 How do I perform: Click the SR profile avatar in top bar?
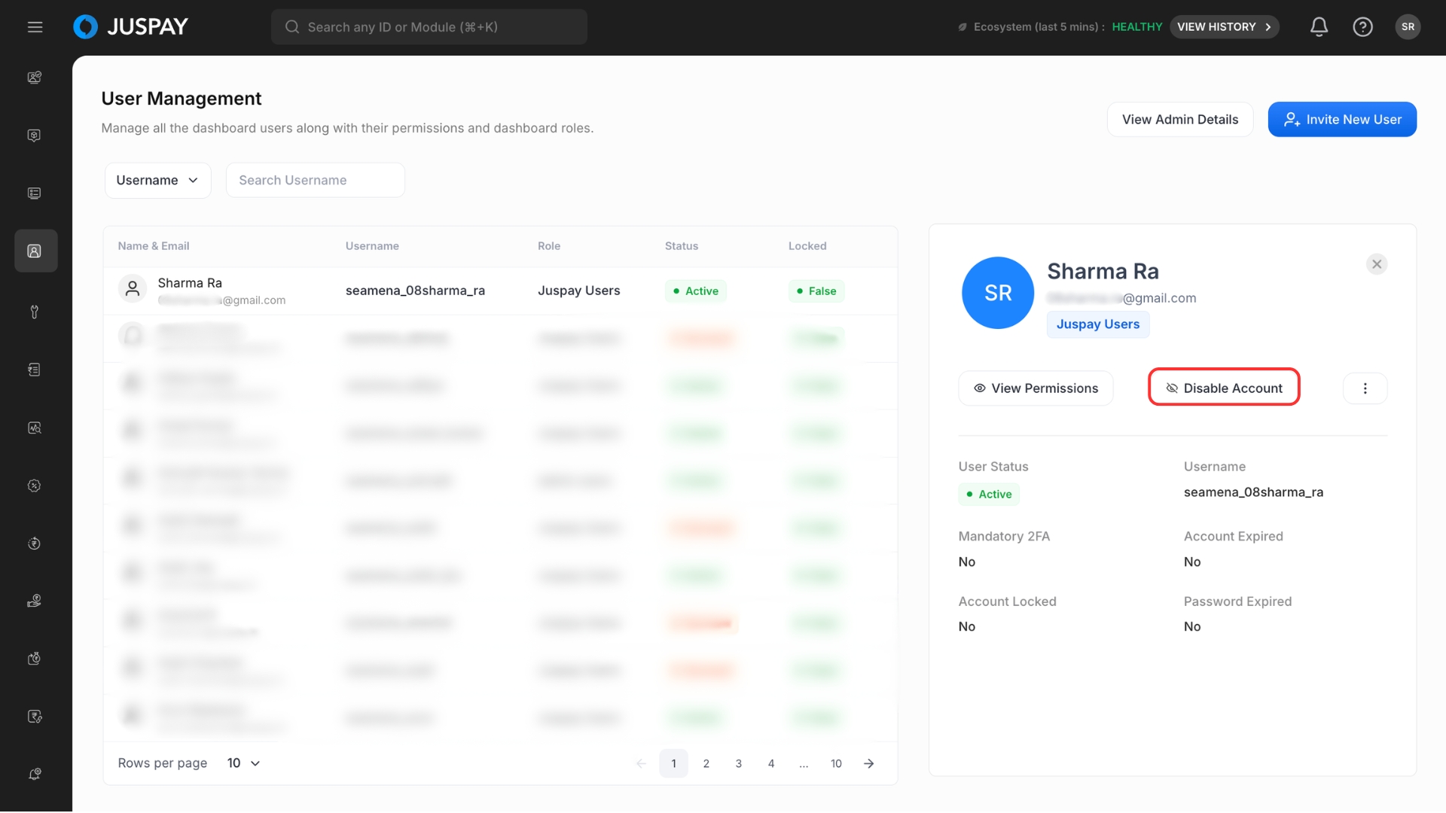pyautogui.click(x=1408, y=27)
